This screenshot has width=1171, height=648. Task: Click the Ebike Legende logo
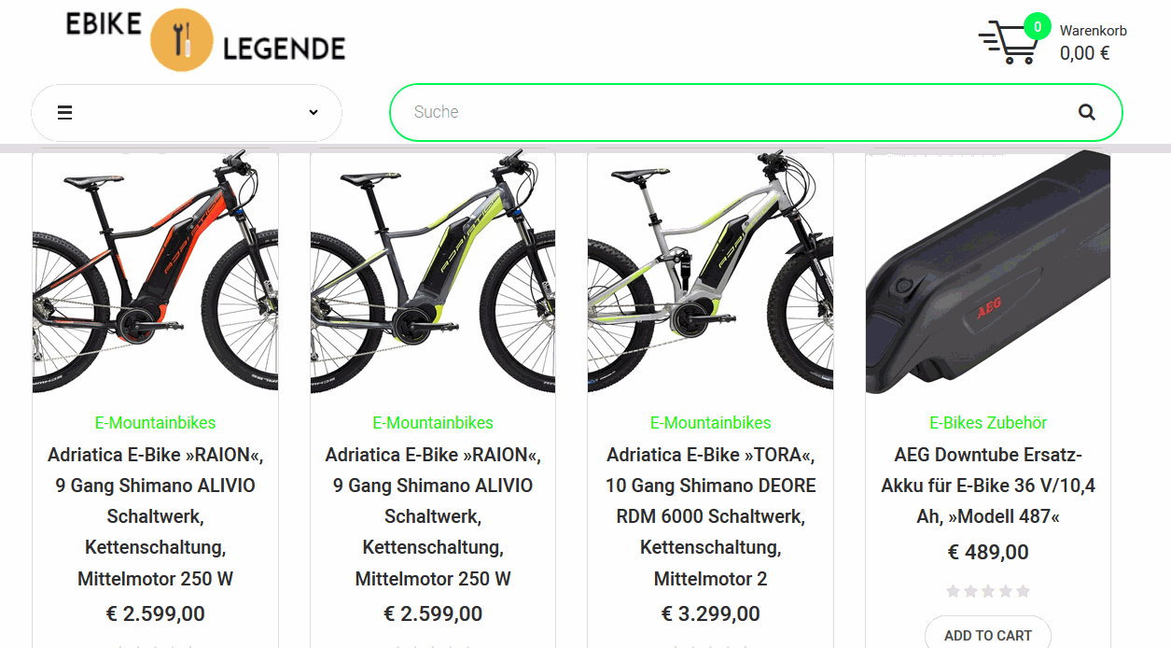click(205, 39)
